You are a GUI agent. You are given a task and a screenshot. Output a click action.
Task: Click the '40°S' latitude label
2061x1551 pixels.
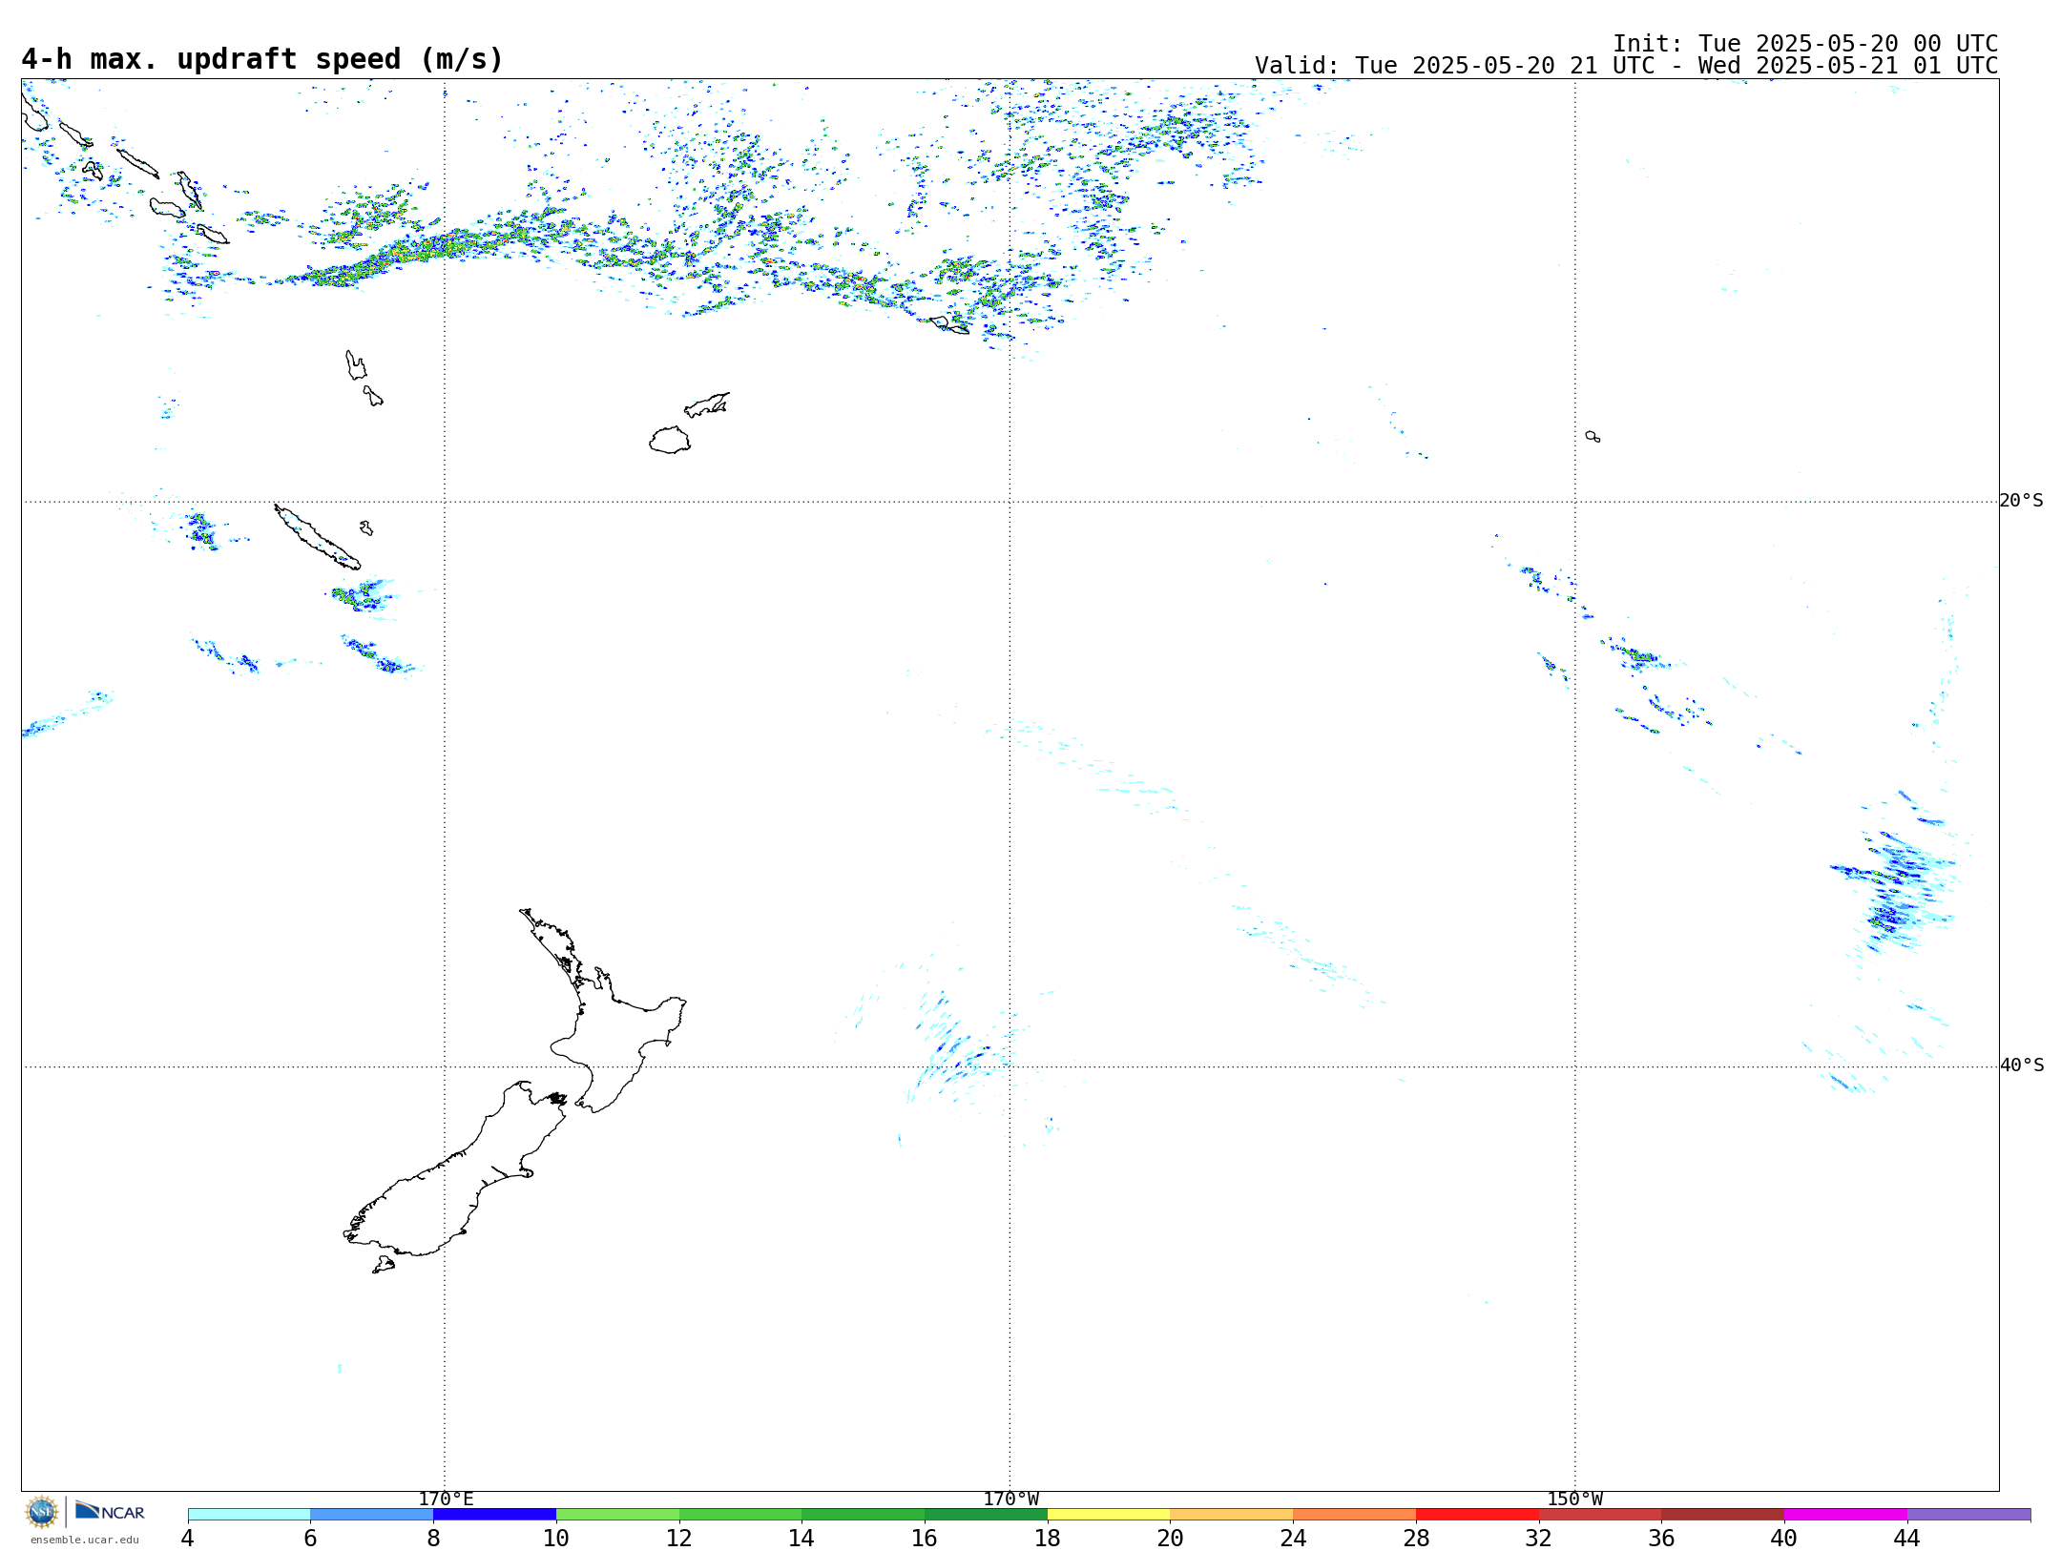[2022, 1065]
